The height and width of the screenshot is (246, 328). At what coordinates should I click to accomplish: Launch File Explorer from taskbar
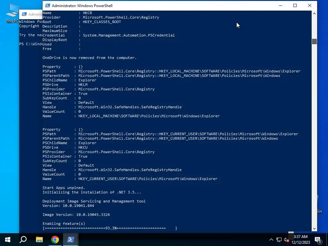39,240
